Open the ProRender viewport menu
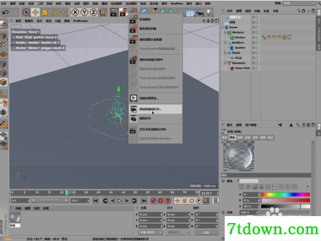 click(x=81, y=21)
